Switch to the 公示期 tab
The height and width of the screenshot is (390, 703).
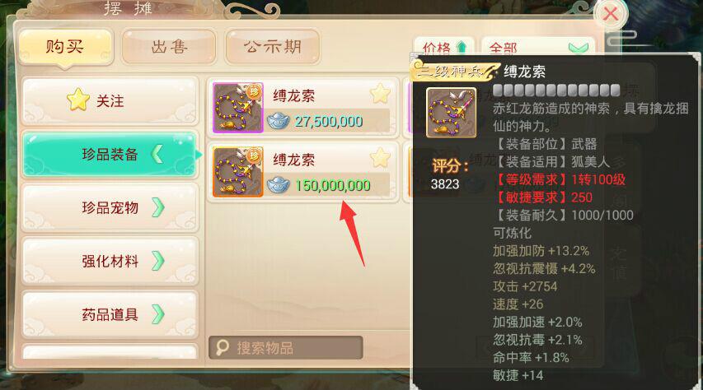coord(273,47)
